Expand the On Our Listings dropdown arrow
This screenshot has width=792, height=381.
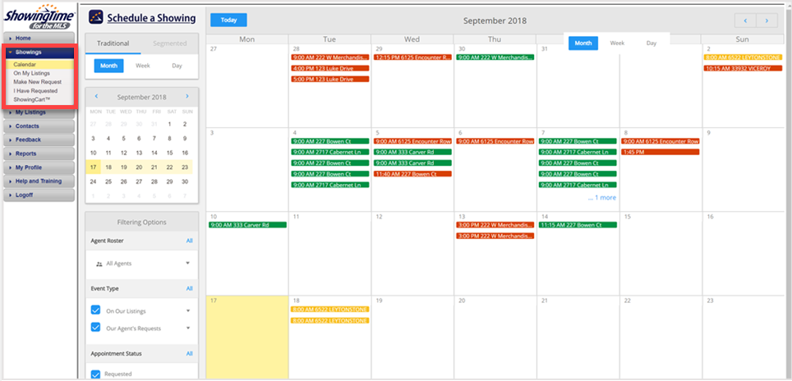(187, 311)
